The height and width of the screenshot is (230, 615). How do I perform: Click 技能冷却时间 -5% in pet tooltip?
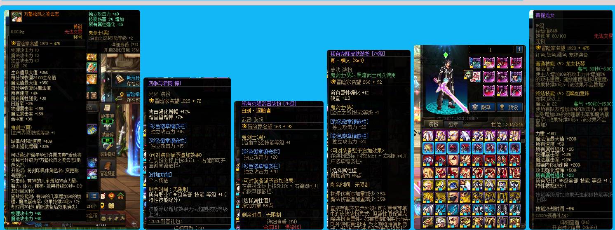pyautogui.click(x=554, y=209)
